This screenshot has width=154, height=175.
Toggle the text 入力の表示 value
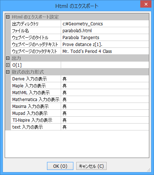pyautogui.click(x=105, y=127)
